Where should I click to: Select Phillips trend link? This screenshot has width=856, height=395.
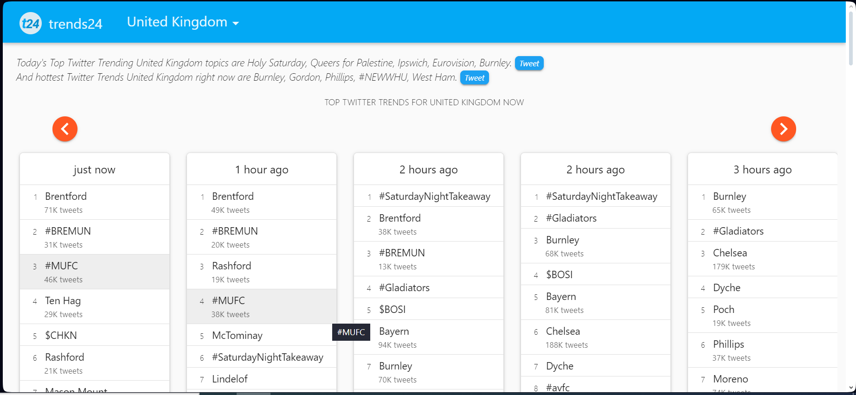(728, 344)
